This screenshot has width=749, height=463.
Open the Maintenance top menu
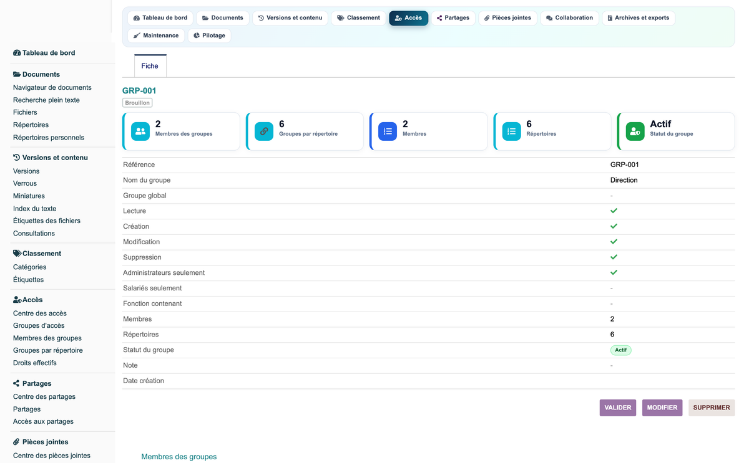[156, 36]
